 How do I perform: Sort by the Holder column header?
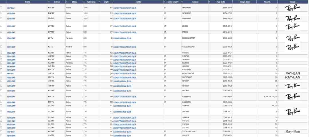click(x=138, y=2)
